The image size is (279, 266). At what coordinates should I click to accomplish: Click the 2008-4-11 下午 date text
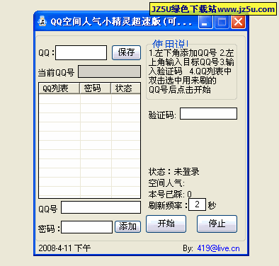(x=64, y=248)
